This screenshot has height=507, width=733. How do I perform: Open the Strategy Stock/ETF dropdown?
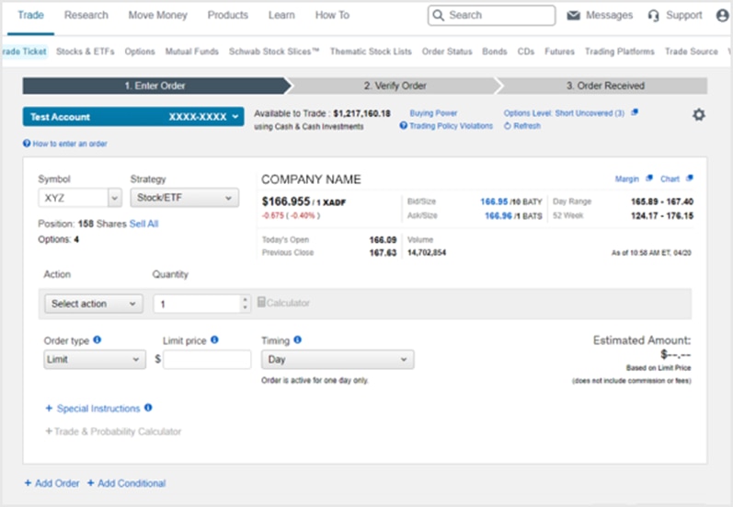(x=184, y=198)
